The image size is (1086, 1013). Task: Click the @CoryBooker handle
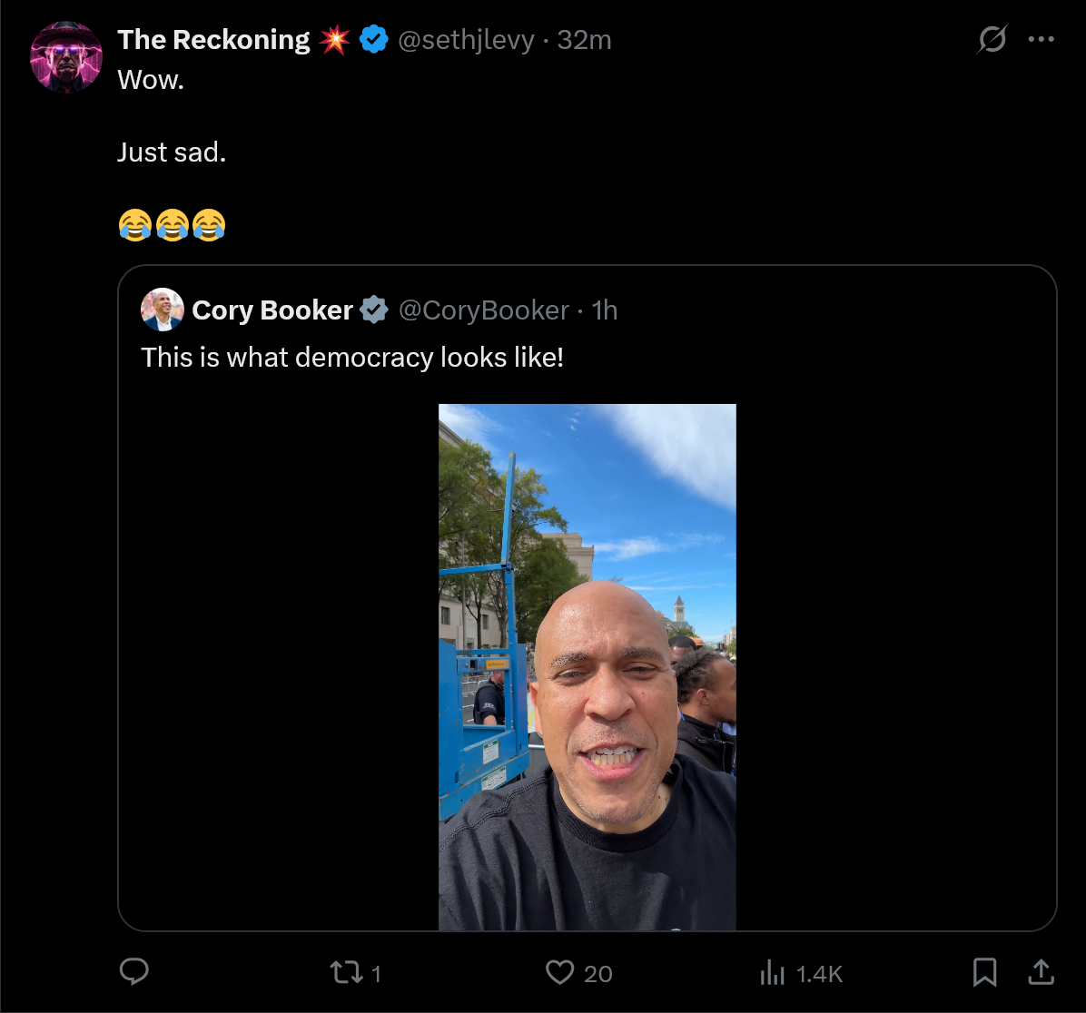click(484, 310)
